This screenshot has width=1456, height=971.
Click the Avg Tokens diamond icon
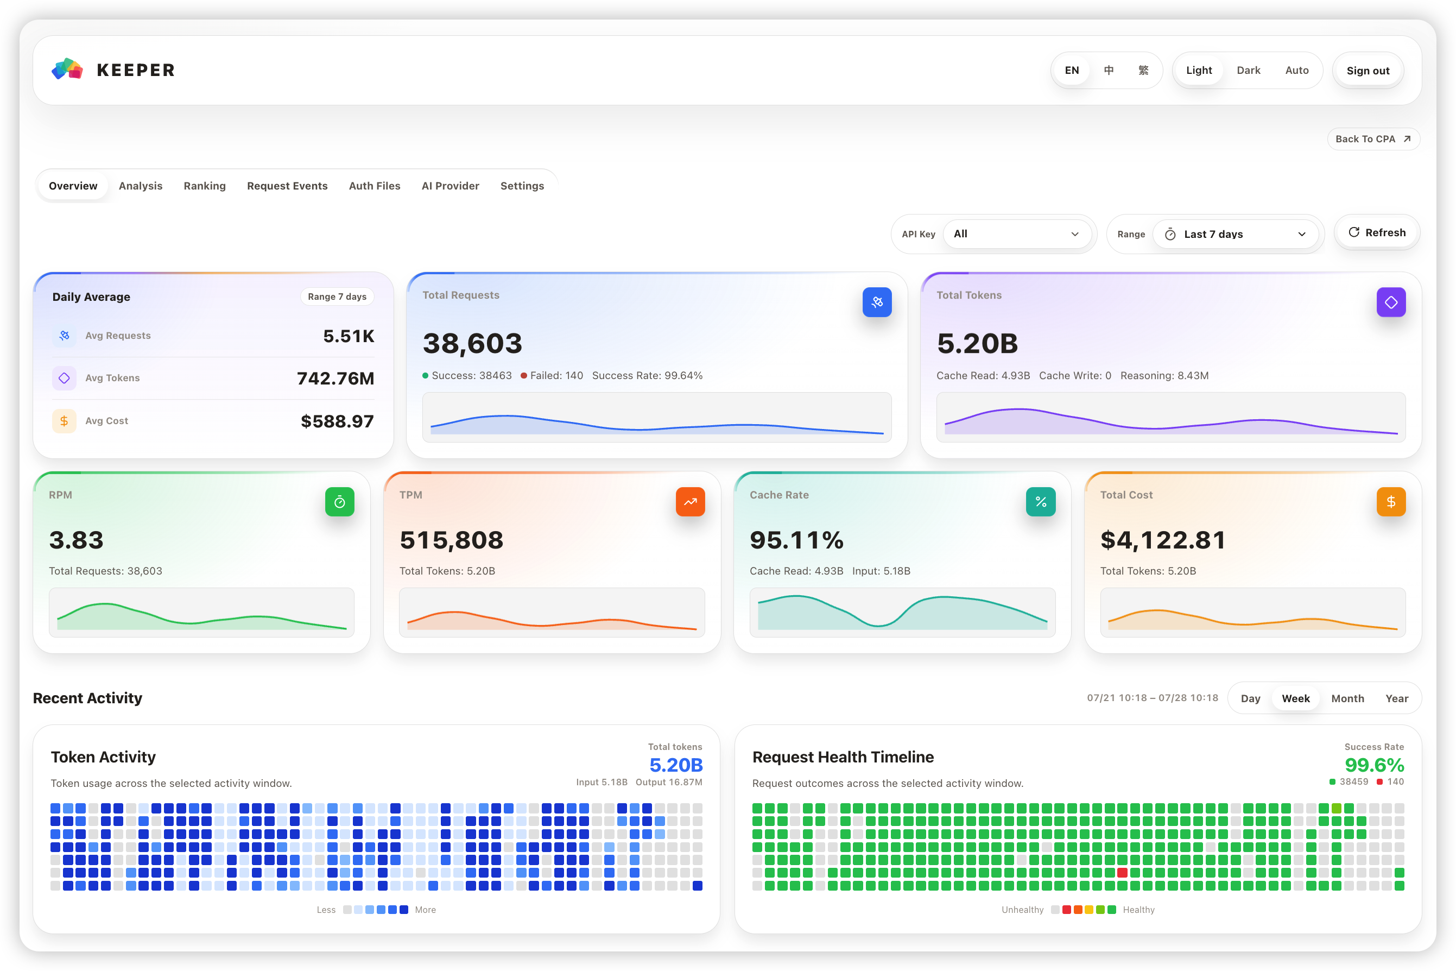pos(65,378)
